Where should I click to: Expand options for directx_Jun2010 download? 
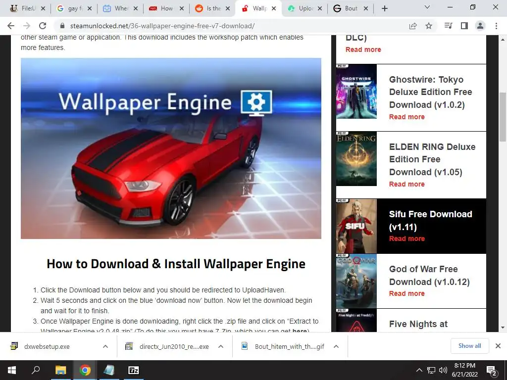[221, 346]
